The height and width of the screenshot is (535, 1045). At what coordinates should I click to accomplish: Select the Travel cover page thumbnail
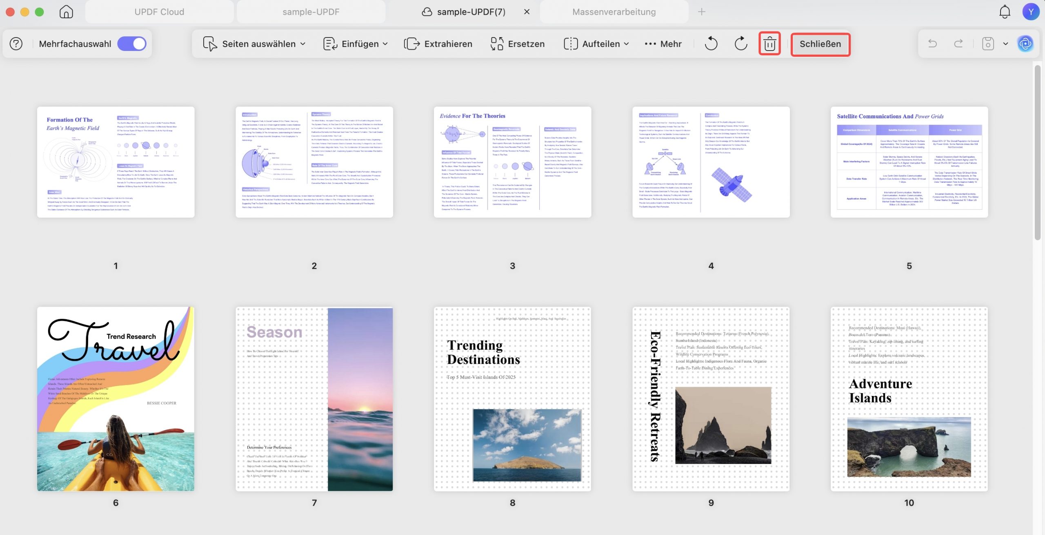116,399
